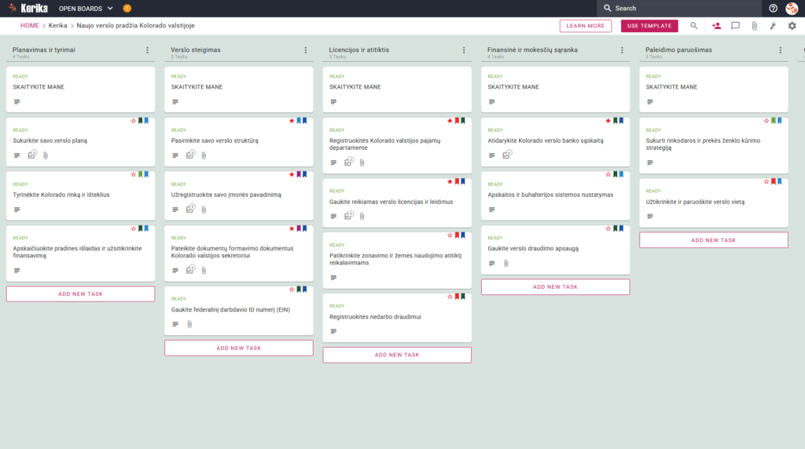
Task: Open the board attachments paperclip icon
Action: pyautogui.click(x=754, y=26)
